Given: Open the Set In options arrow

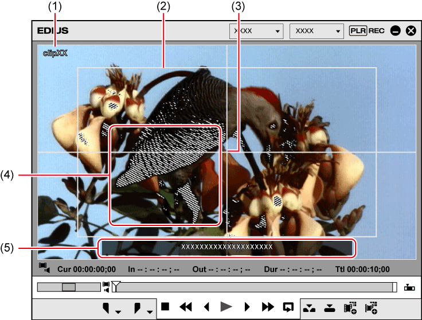Looking at the screenshot, I should pos(118,310).
